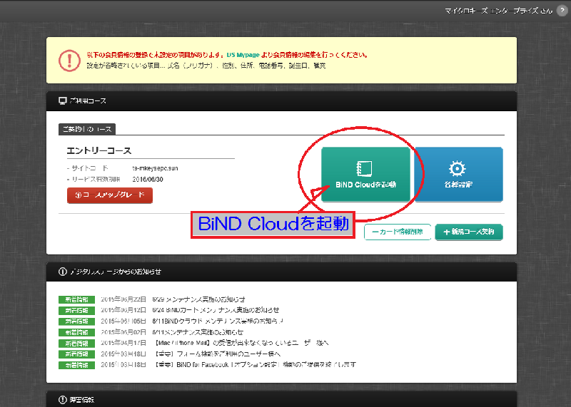Launch BiND Cloud with the green notebook button
Viewport: 571px width, 407px height.
point(365,174)
